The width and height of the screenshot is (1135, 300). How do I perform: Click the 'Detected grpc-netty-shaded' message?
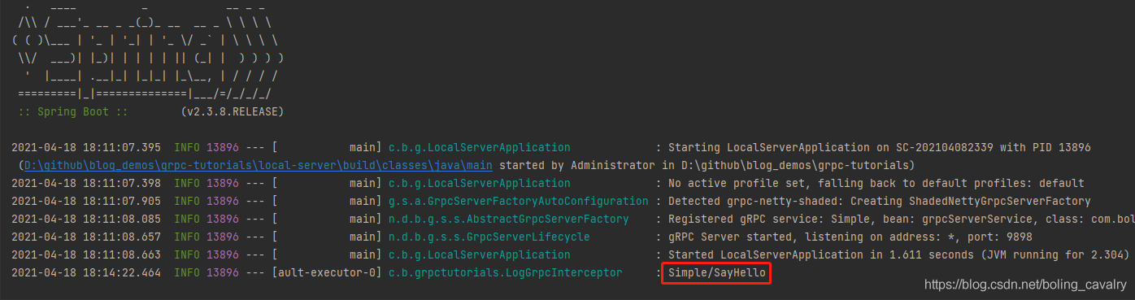point(879,201)
